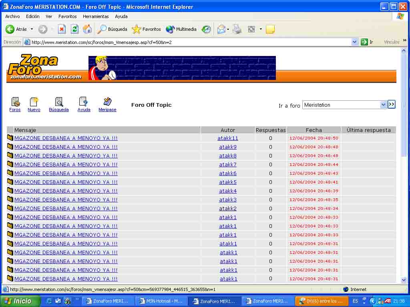This screenshot has height=307, width=410.
Task: Open author profile atakk11
Action: (228, 138)
